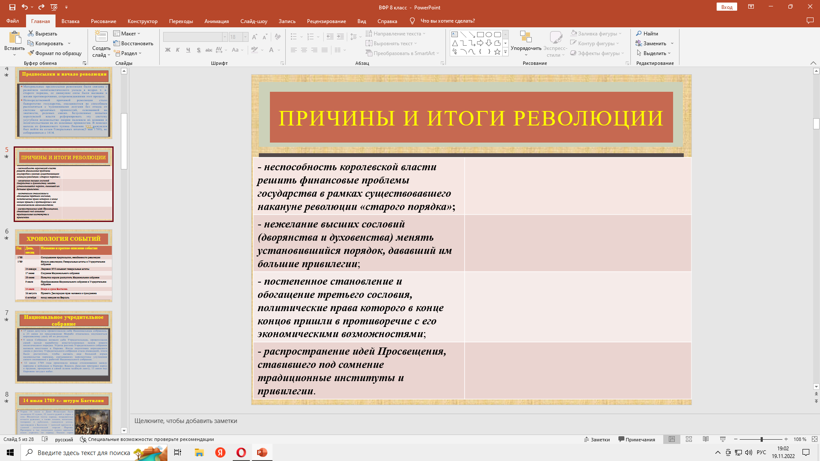Click zoom in plus button
The width and height of the screenshot is (820, 461).
point(786,439)
